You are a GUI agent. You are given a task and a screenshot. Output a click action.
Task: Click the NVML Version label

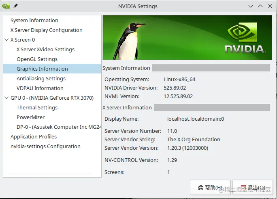(x=122, y=96)
